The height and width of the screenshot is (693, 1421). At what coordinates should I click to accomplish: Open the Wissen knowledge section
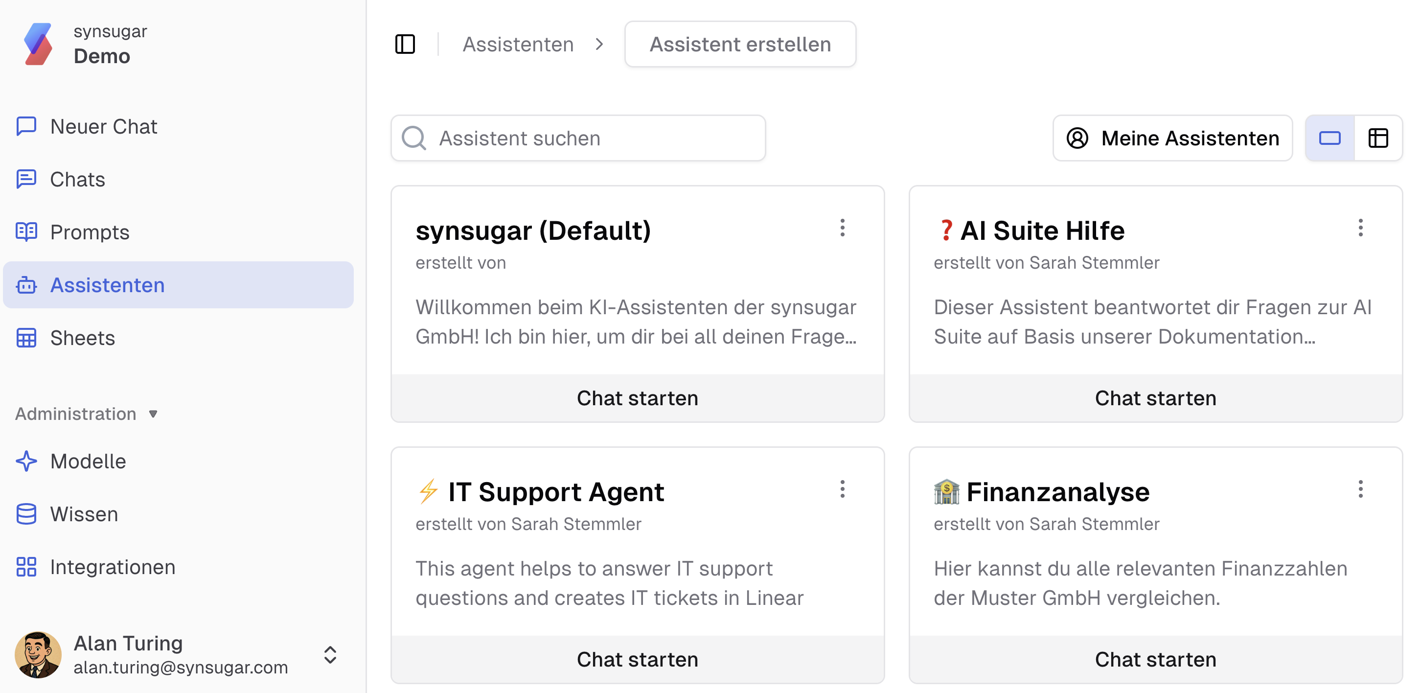click(83, 514)
